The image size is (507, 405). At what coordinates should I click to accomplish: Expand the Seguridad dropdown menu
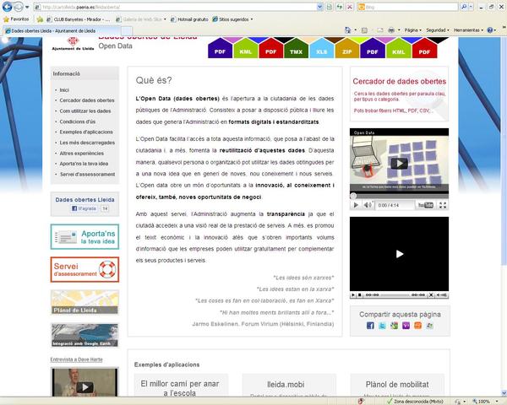(x=439, y=30)
